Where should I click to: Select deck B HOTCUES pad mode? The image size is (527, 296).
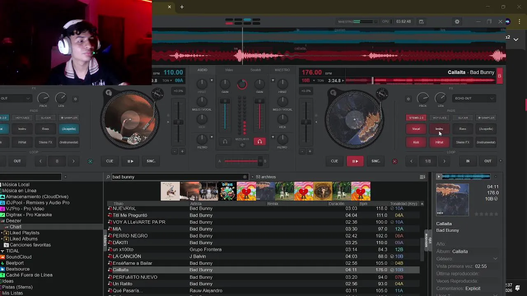(439, 118)
